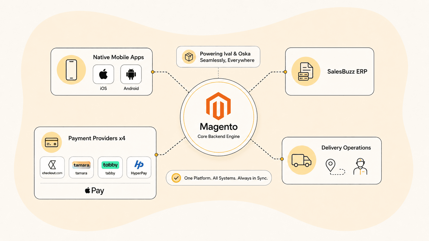
Task: Click the iOS label under Apple icon
Action: coord(103,88)
